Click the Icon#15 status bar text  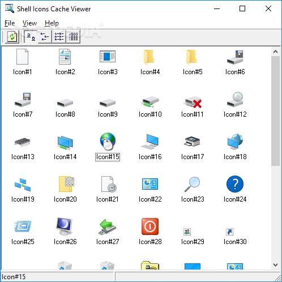point(14,277)
